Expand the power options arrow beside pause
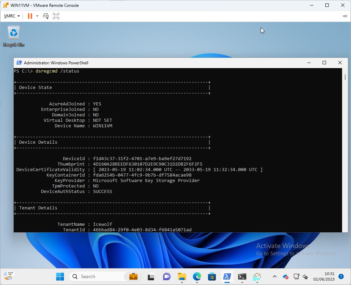Screen dimensions: 351x285 point(37,16)
